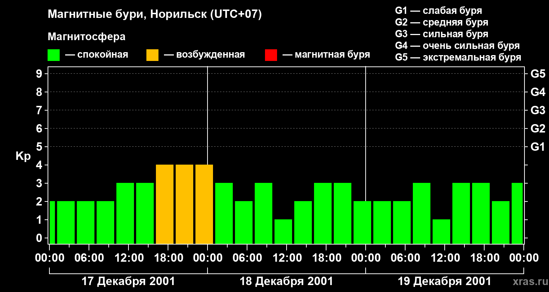The image size is (549, 292).
Task: Click the Kp 1 bar on 19 Декабря
Action: pyautogui.click(x=441, y=231)
